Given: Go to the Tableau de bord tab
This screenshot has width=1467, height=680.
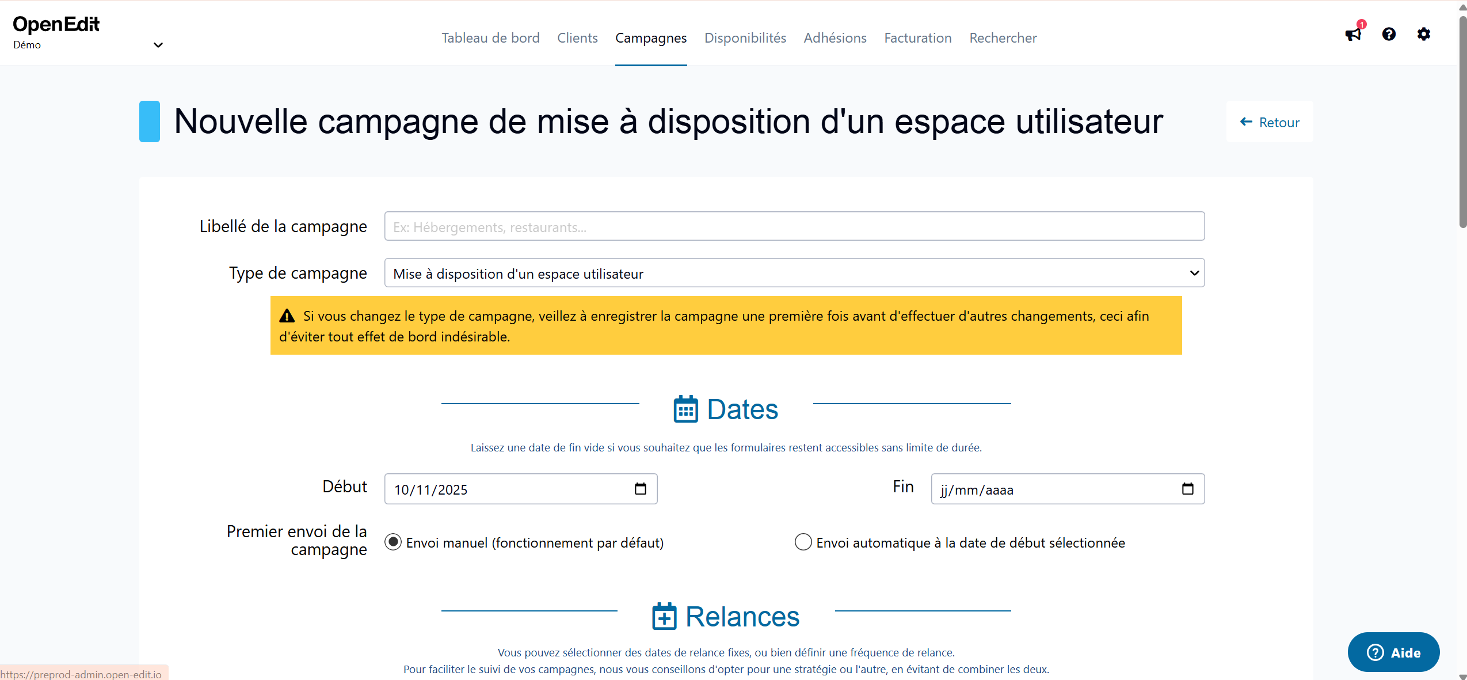Looking at the screenshot, I should tap(490, 38).
